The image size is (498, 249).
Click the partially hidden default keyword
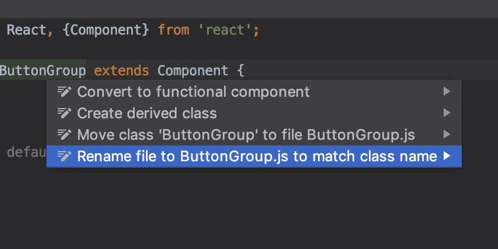[27, 153]
